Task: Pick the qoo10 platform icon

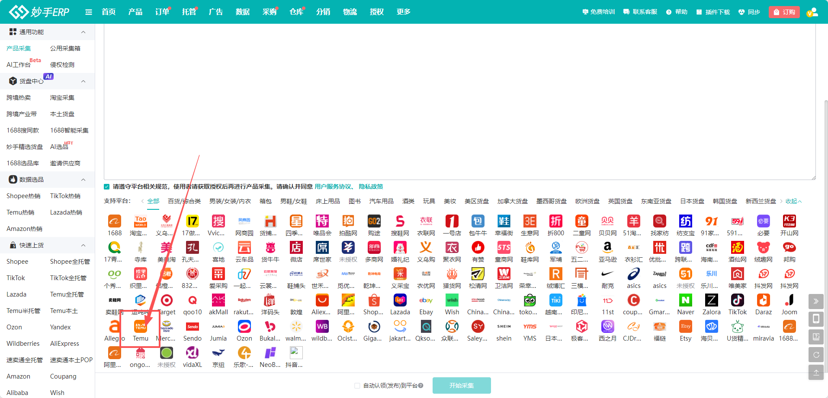Action: [x=193, y=300]
